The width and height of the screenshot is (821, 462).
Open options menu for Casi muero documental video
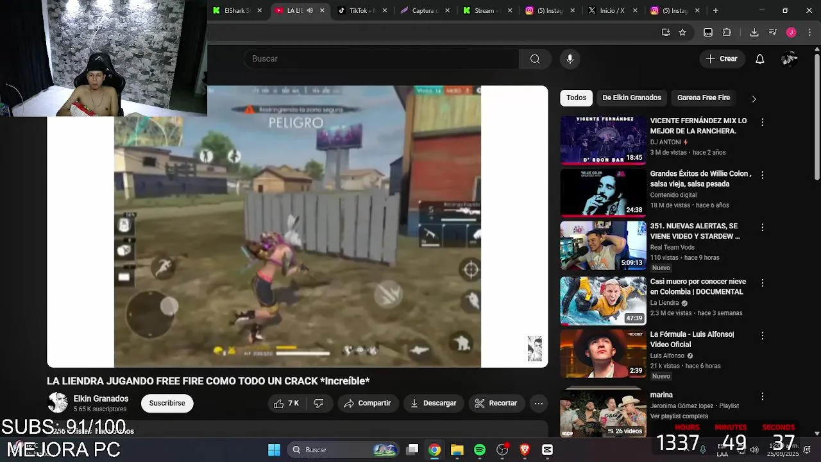pyautogui.click(x=762, y=282)
